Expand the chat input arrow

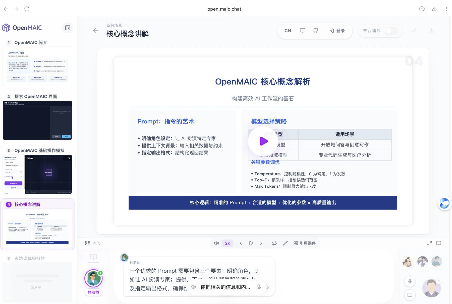point(268,287)
